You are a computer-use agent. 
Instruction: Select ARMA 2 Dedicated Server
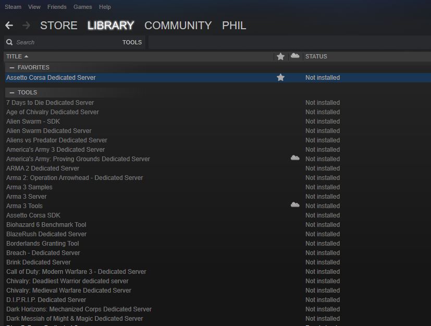[43, 168]
